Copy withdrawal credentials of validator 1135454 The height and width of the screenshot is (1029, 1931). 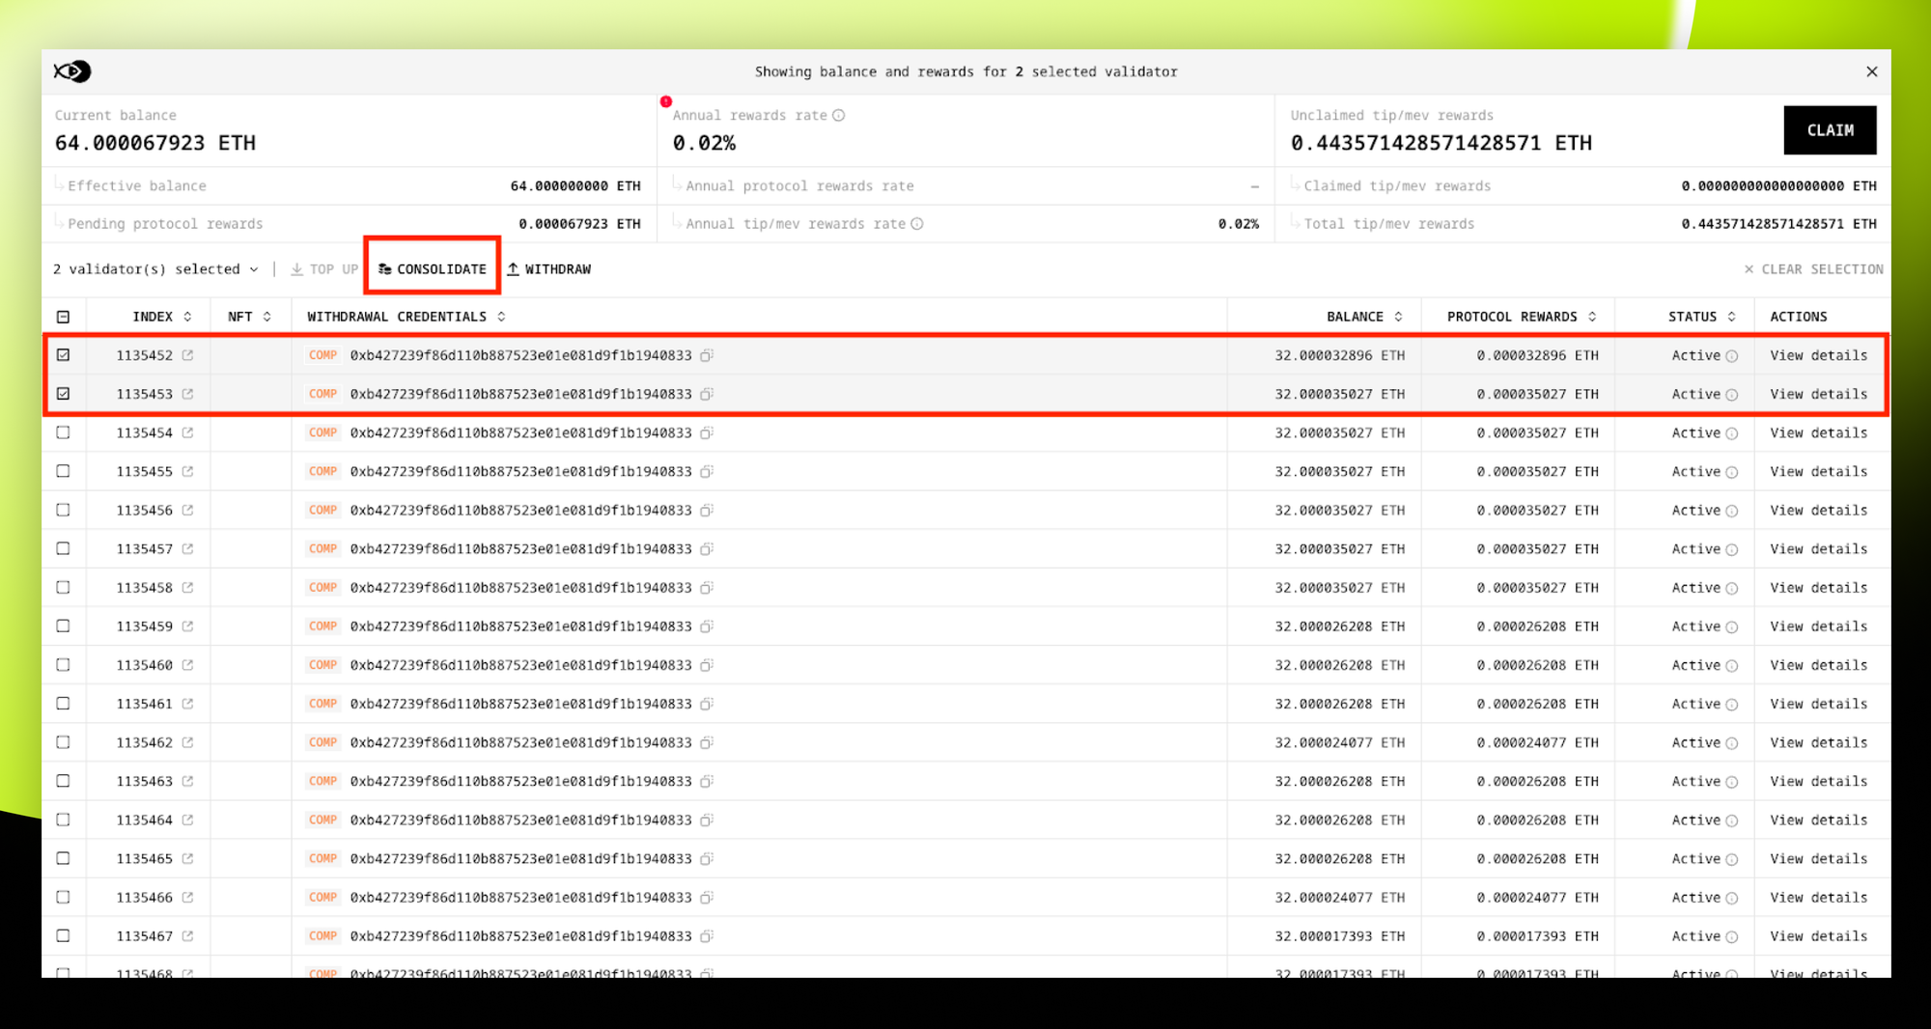click(x=707, y=433)
